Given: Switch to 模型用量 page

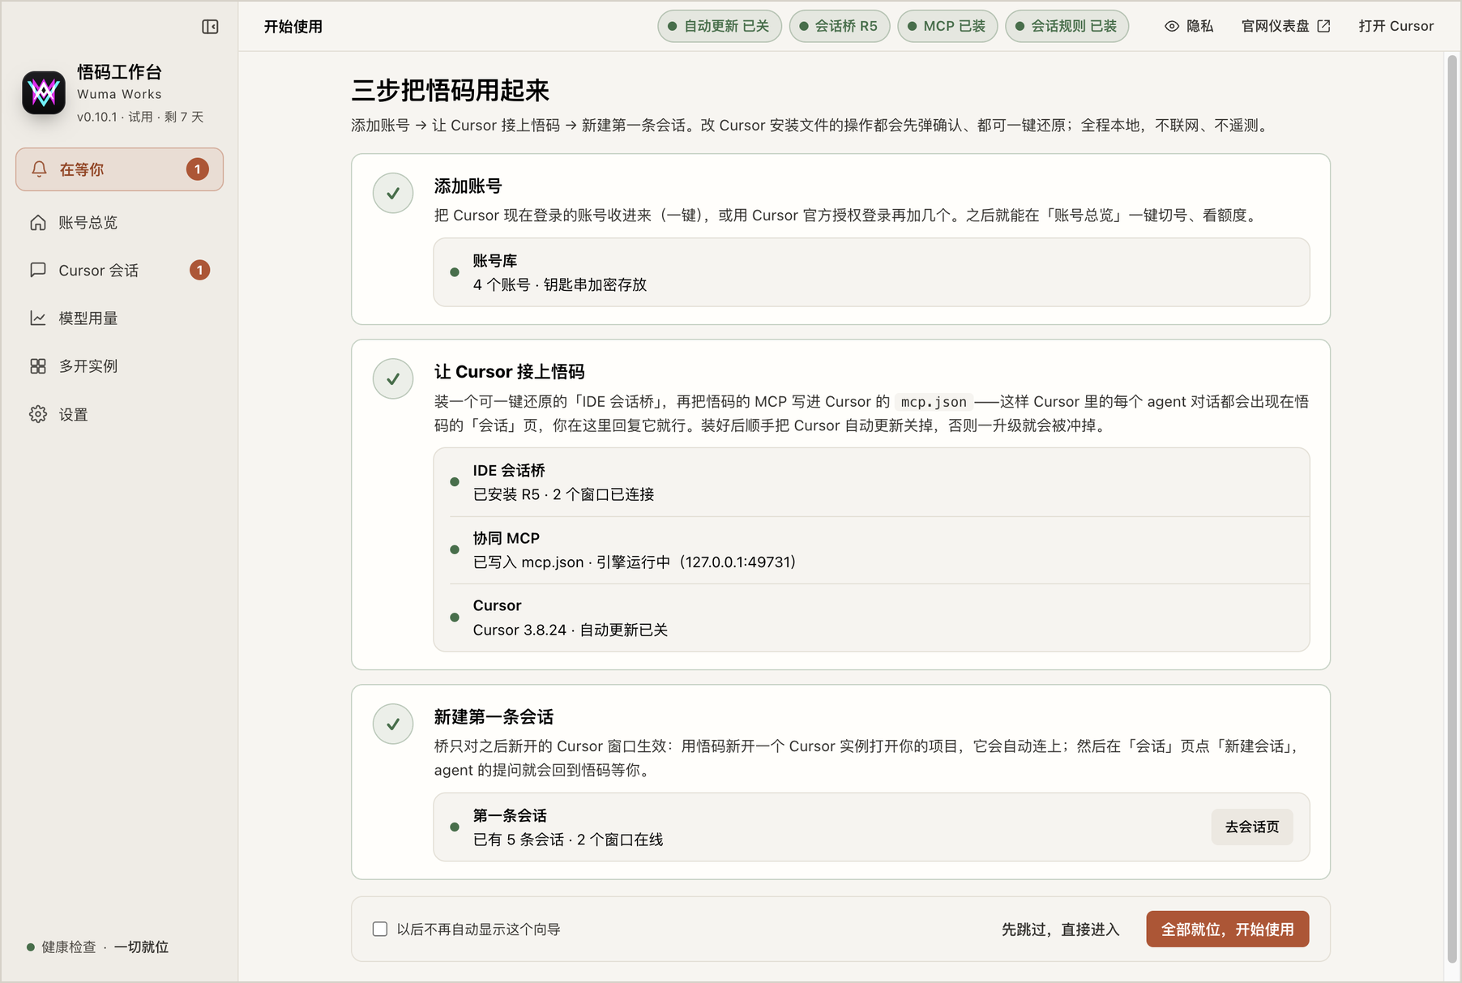Looking at the screenshot, I should tap(119, 318).
